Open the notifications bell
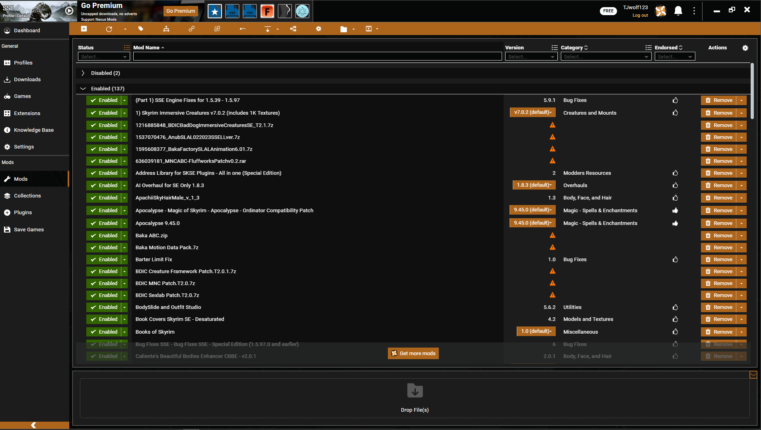The height and width of the screenshot is (430, 761). 678,11
